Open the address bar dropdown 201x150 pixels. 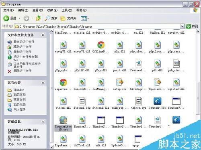[182, 26]
